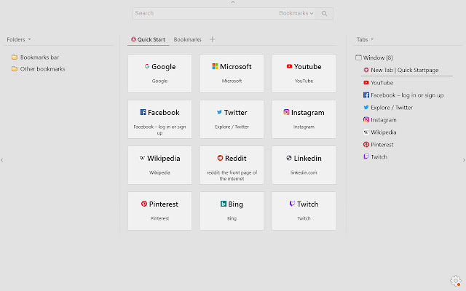Open the Microsoft tile title
This screenshot has height=291, width=466.
(236, 66)
